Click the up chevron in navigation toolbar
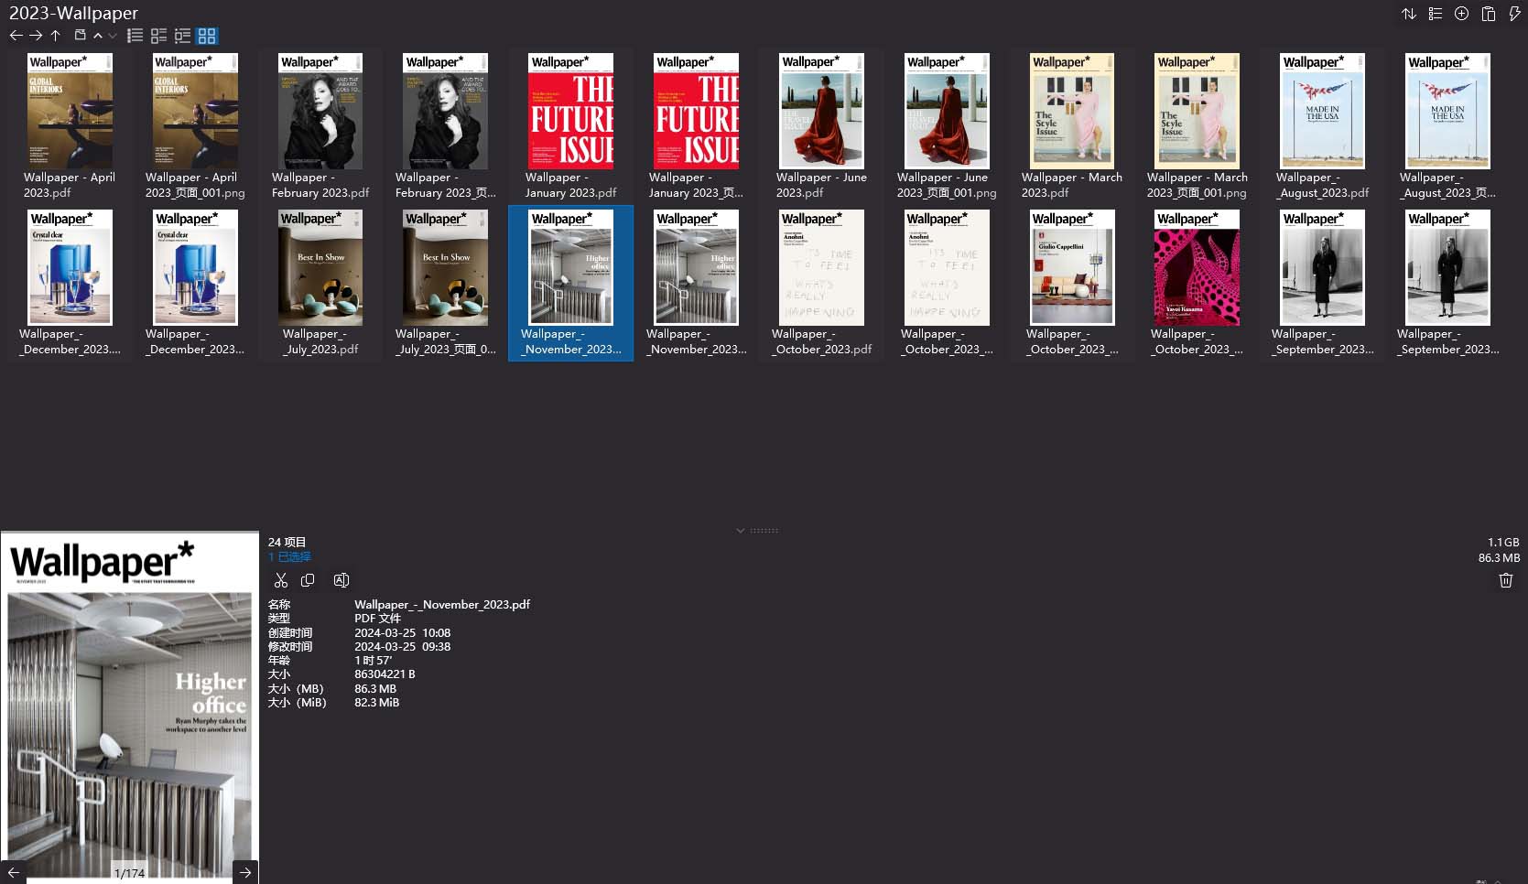Image resolution: width=1528 pixels, height=884 pixels. pyautogui.click(x=97, y=36)
